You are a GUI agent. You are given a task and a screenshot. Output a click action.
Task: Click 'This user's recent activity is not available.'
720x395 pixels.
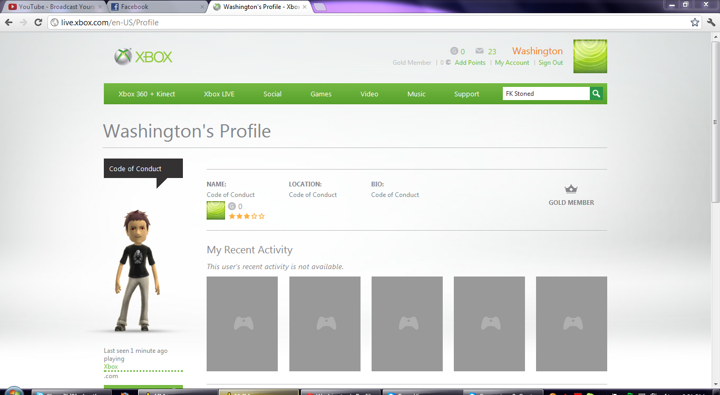tap(275, 266)
